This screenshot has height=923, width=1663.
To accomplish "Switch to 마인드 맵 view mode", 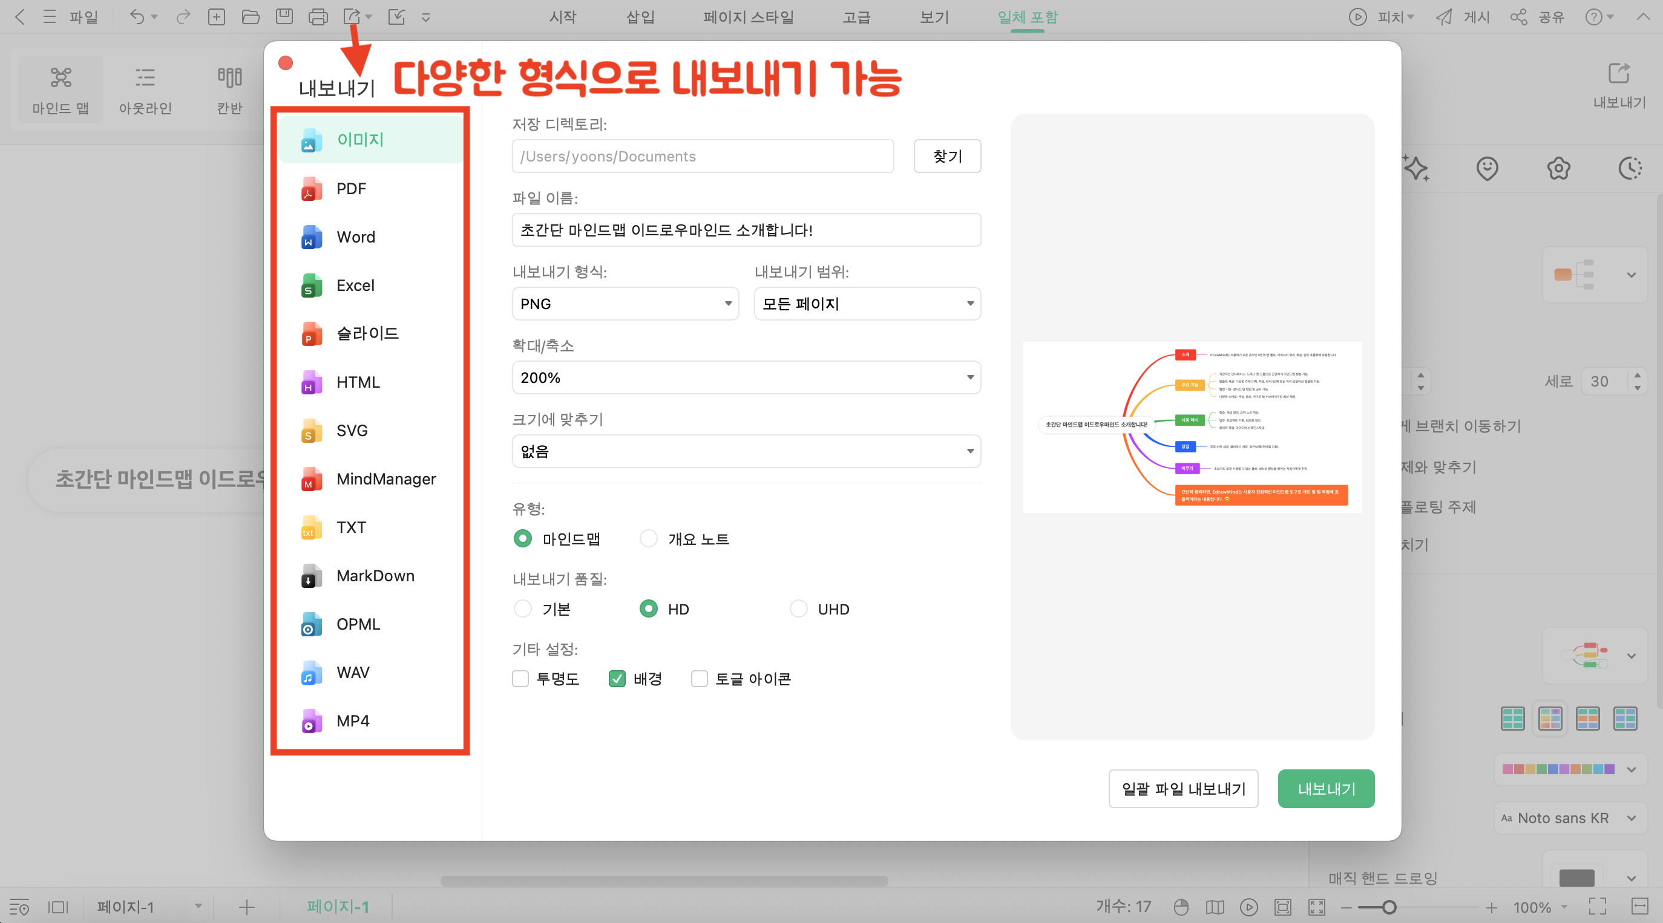I will point(61,89).
